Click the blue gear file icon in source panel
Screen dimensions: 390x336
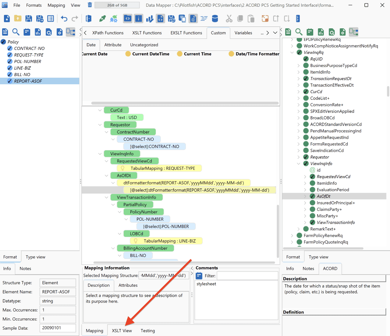(60, 32)
